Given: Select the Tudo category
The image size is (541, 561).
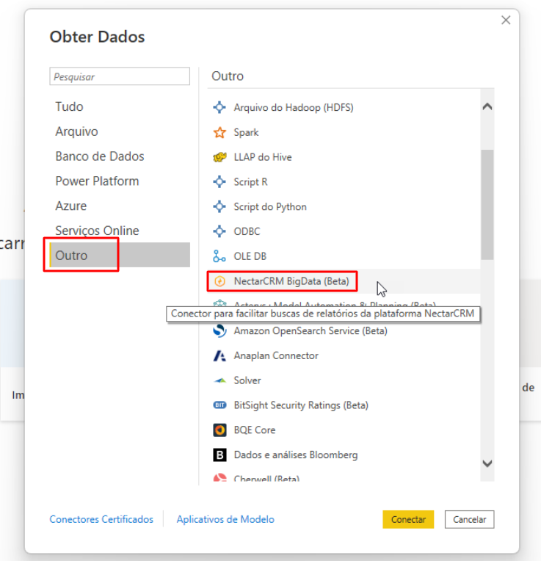Looking at the screenshot, I should tap(120, 106).
